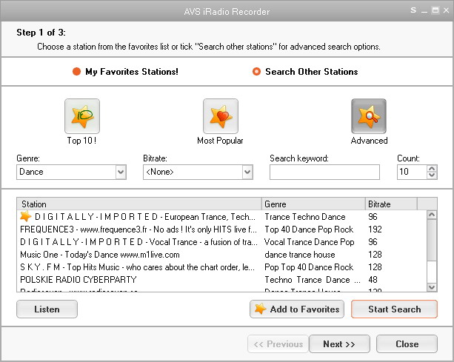This screenshot has width=454, height=362.
Task: Click the Add to Favorites button
Action: 297,309
